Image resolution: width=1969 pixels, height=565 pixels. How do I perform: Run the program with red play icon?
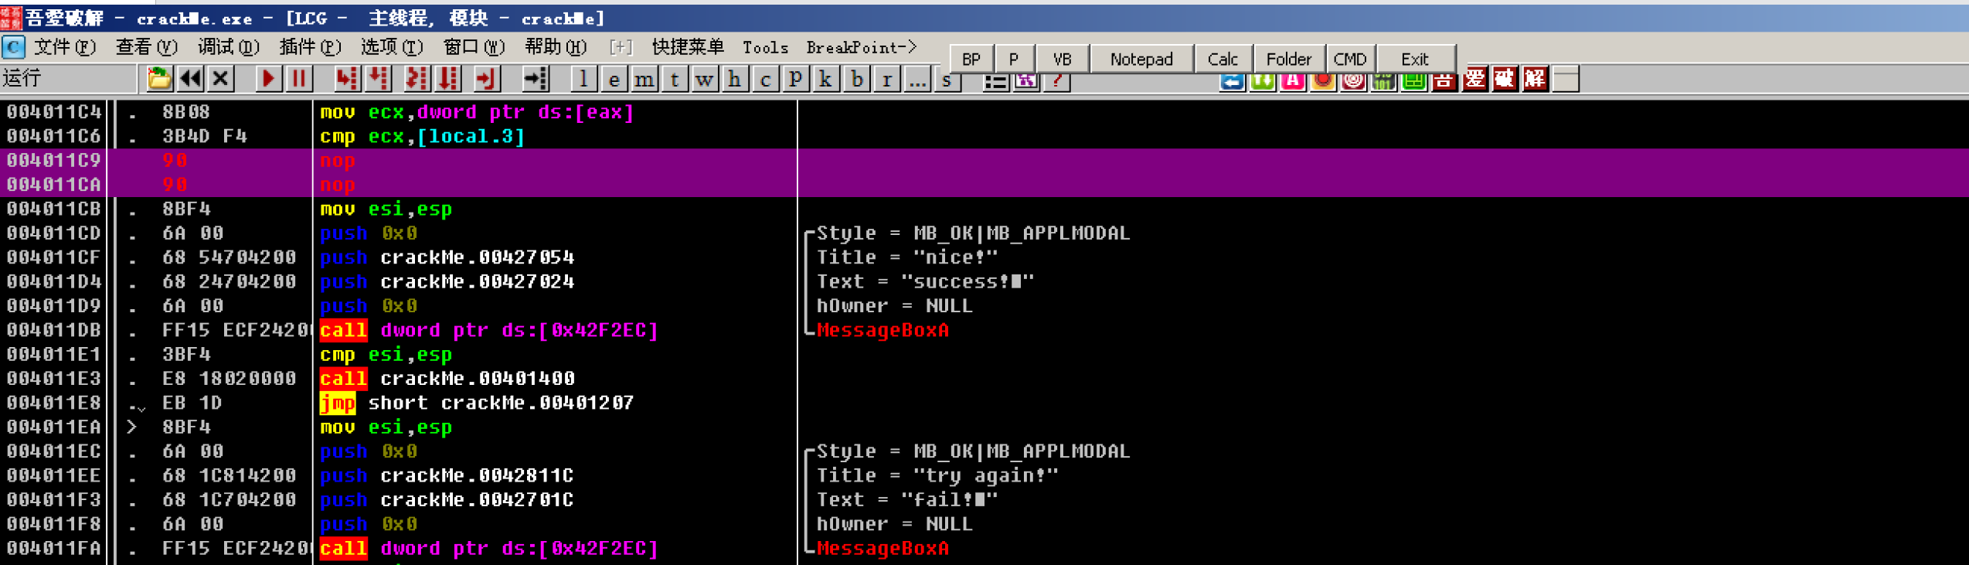[268, 78]
